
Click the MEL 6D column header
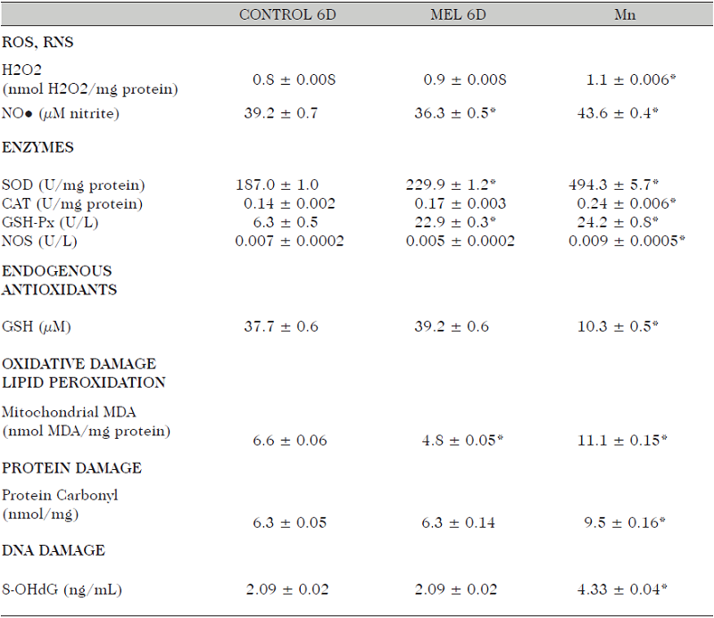coord(462,16)
